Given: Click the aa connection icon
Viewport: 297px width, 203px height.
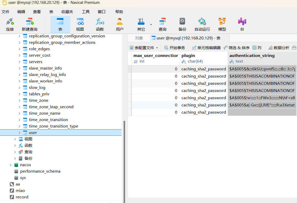Looking at the screenshot, I should click(x=12, y=184).
